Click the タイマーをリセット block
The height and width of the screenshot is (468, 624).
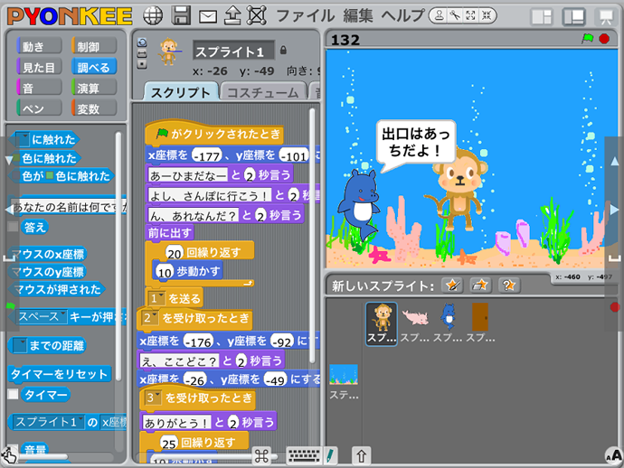(60, 374)
